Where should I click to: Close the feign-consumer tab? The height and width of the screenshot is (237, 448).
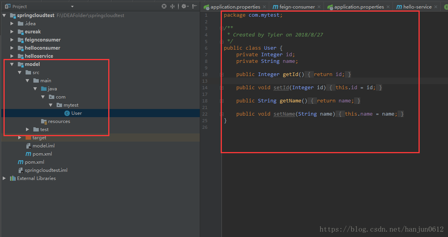click(319, 7)
